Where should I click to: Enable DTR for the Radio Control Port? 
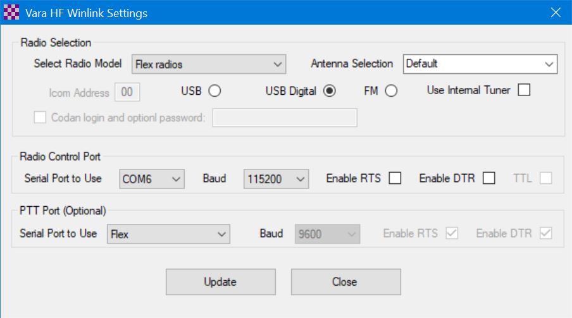pos(489,178)
